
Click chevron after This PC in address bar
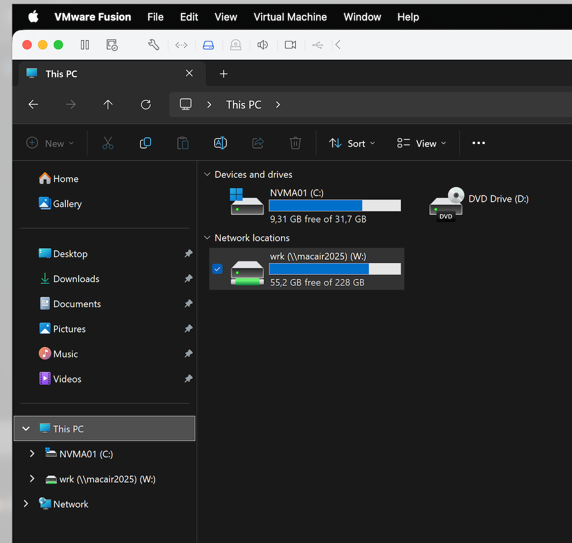point(278,105)
